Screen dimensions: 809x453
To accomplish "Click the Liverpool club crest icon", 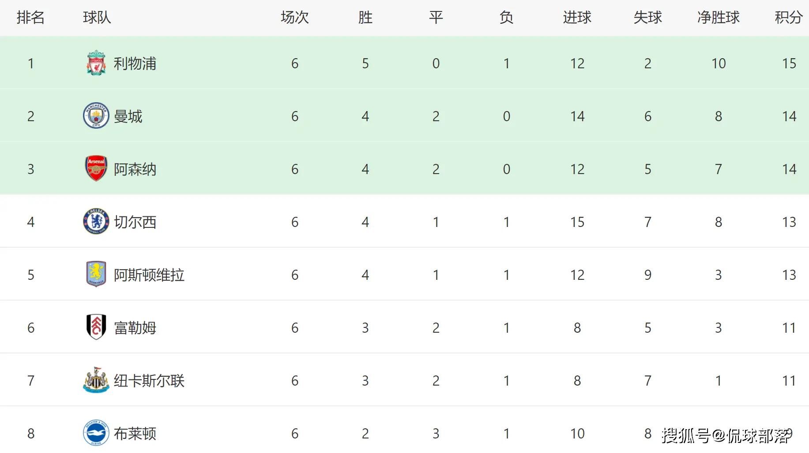I will pos(96,63).
